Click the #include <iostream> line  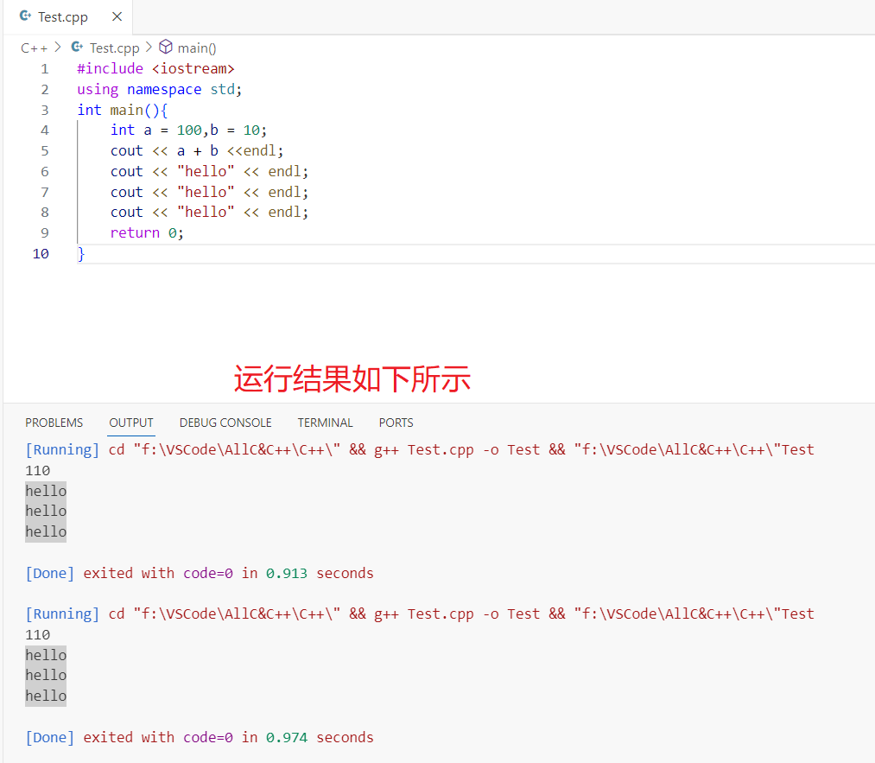click(x=155, y=69)
